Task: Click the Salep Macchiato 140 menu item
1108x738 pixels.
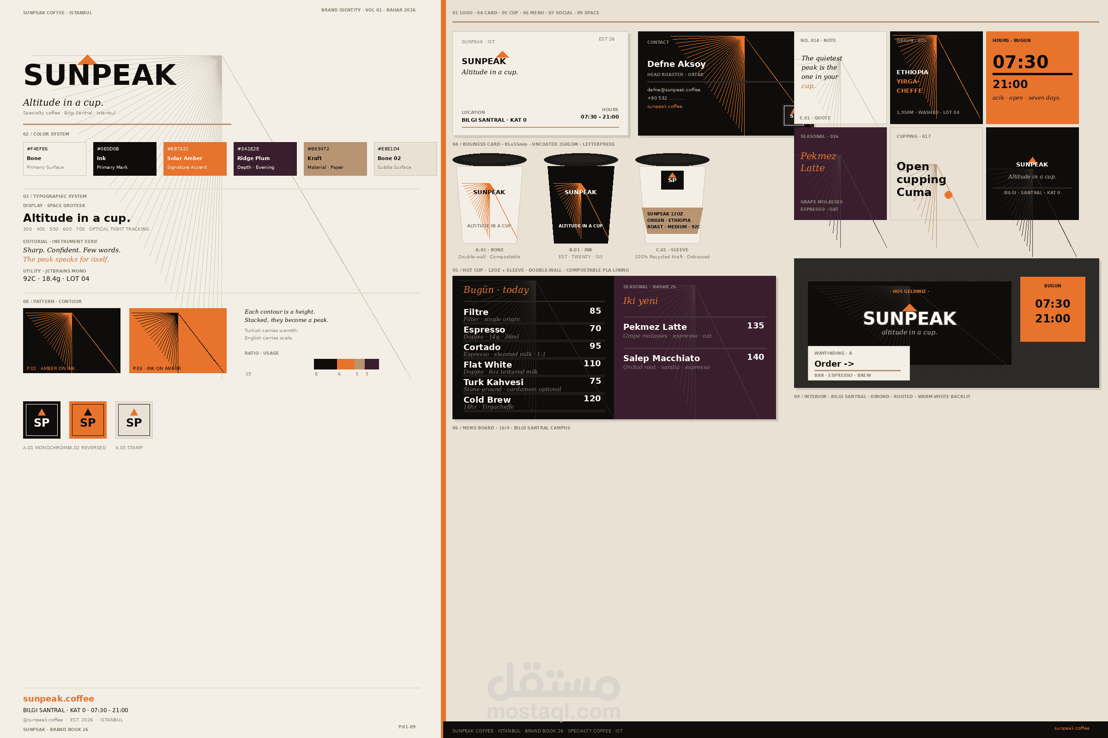Action: tap(695, 362)
